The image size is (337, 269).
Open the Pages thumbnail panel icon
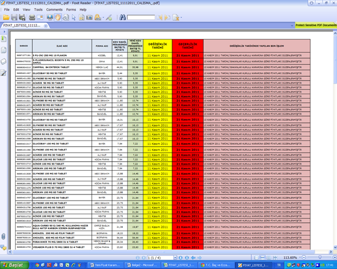pyautogui.click(x=3, y=49)
